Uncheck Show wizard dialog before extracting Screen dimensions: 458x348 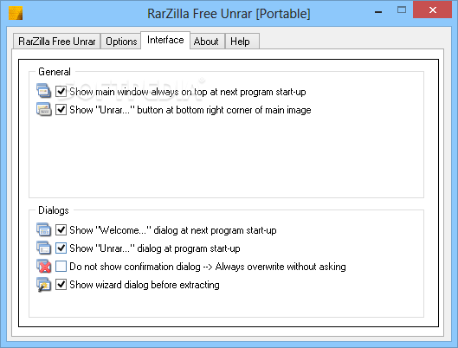[x=61, y=284]
